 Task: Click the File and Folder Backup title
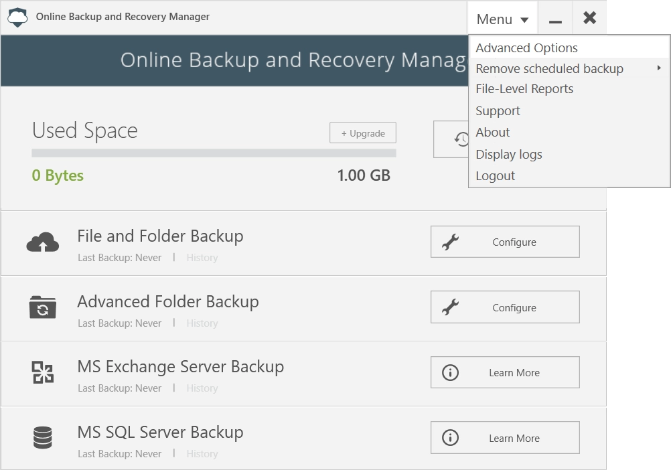(x=161, y=236)
